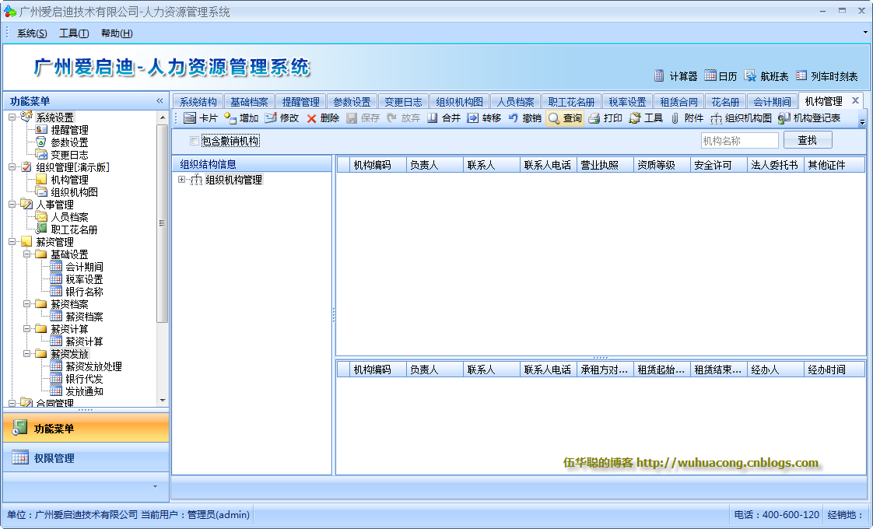The width and height of the screenshot is (873, 529).
Task: Collapse the 基础设置 folder node
Action: [x=26, y=254]
